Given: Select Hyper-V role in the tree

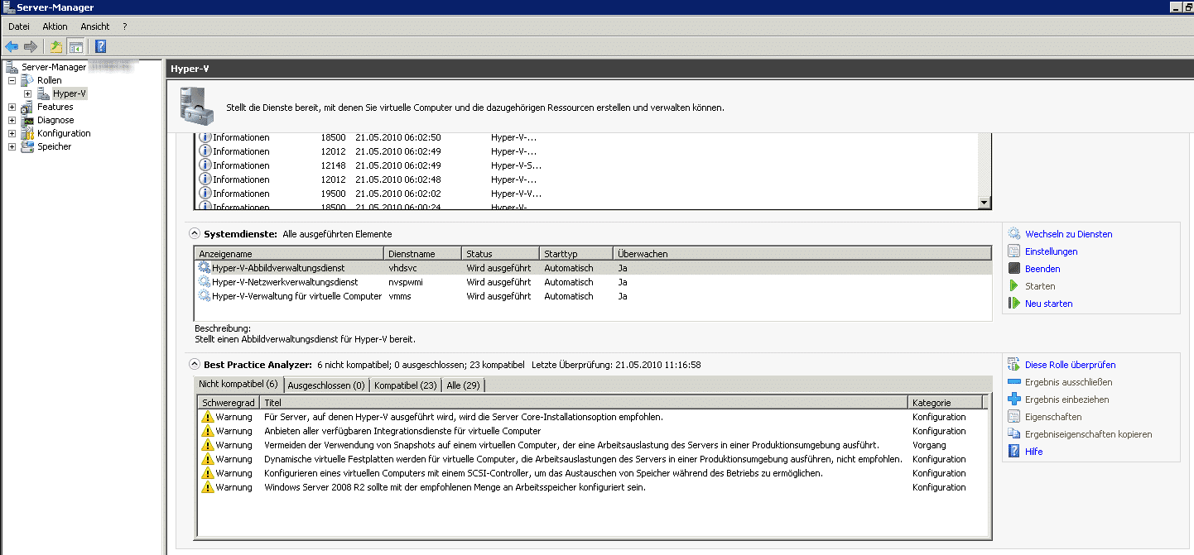Looking at the screenshot, I should click(x=70, y=93).
